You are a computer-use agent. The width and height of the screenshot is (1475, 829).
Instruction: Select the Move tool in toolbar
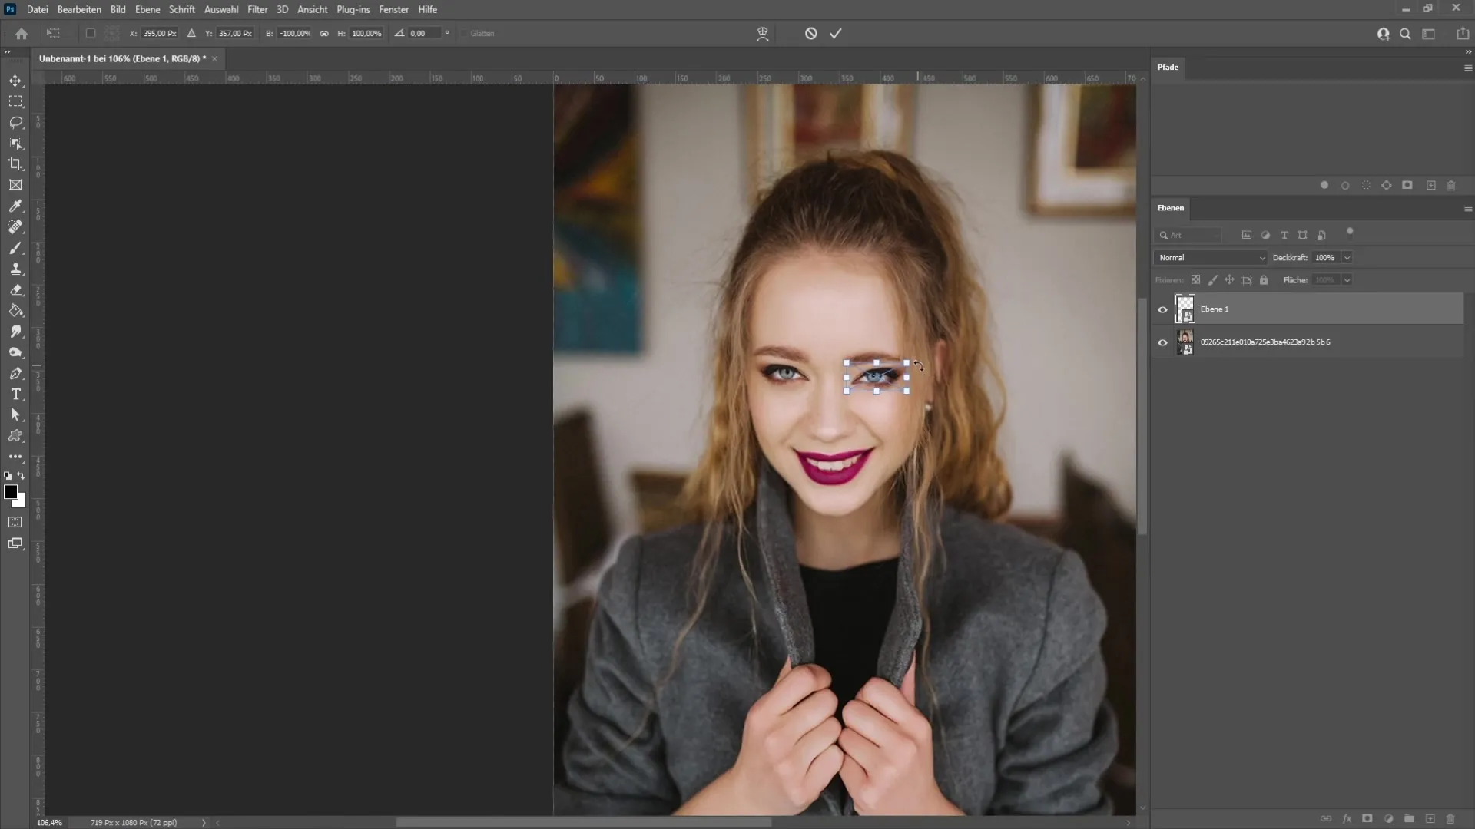point(15,80)
